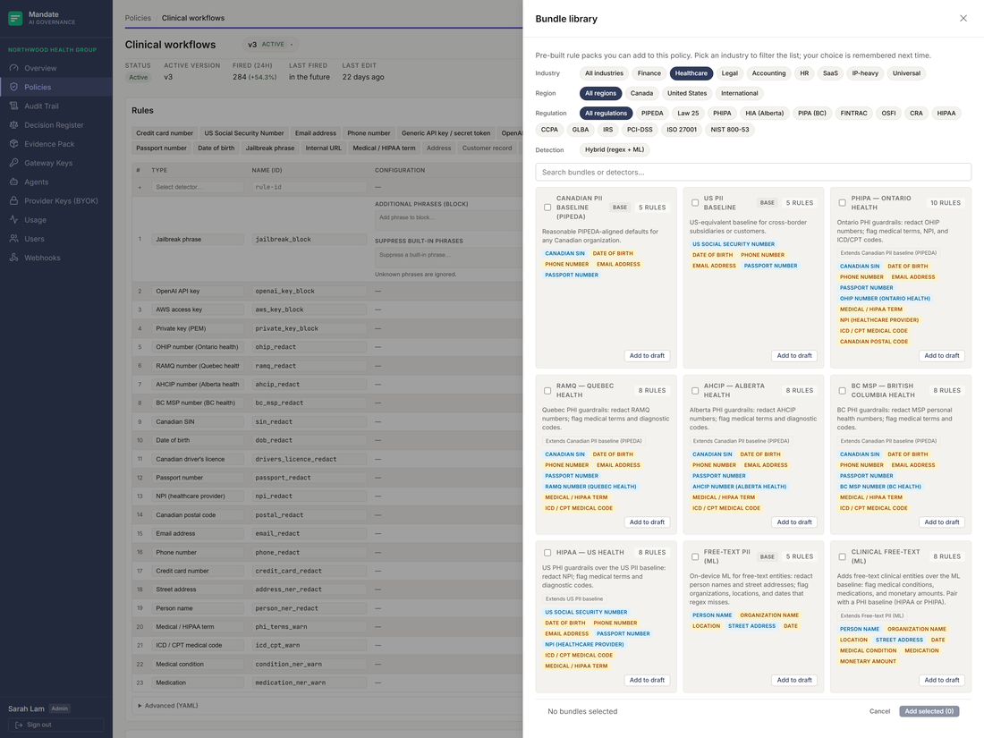The image size is (984, 738).
Task: Check the BC MSP British Columbia bundle
Action: coord(842,390)
